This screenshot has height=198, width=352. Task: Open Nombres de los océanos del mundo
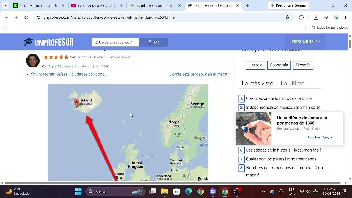(x=284, y=171)
